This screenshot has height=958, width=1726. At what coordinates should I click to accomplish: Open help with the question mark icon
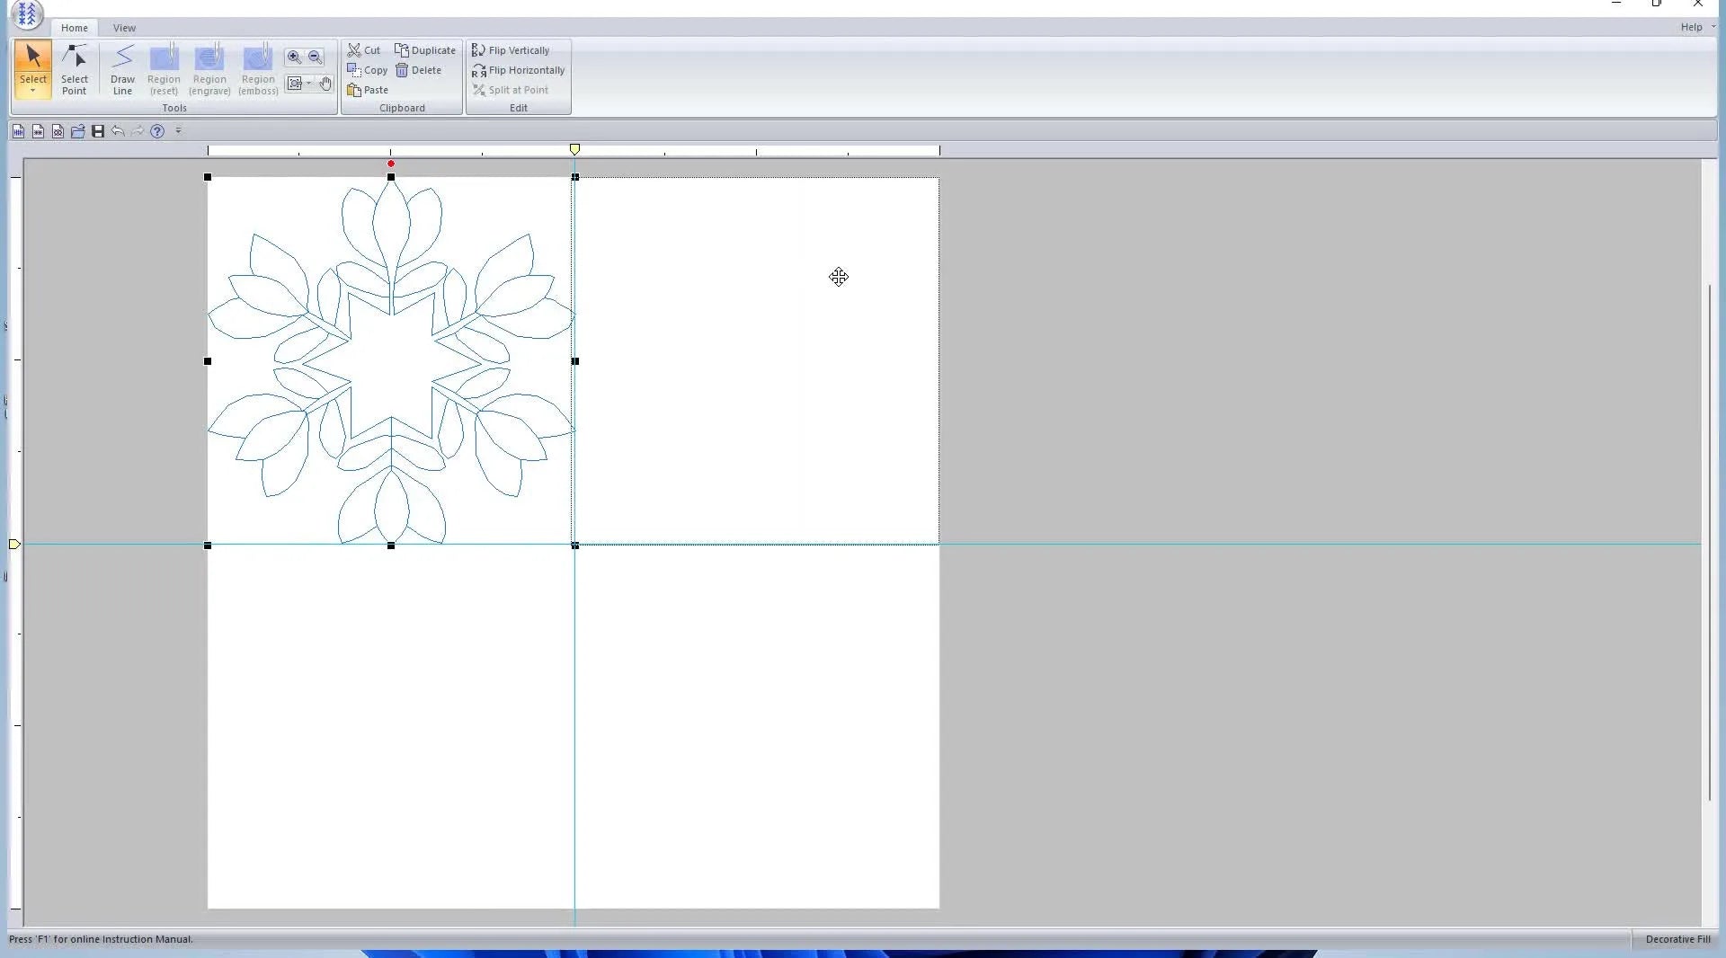tap(157, 131)
